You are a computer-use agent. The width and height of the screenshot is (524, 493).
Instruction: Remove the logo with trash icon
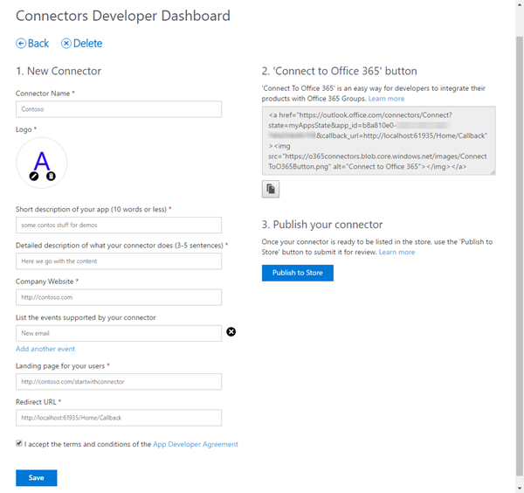click(x=50, y=177)
